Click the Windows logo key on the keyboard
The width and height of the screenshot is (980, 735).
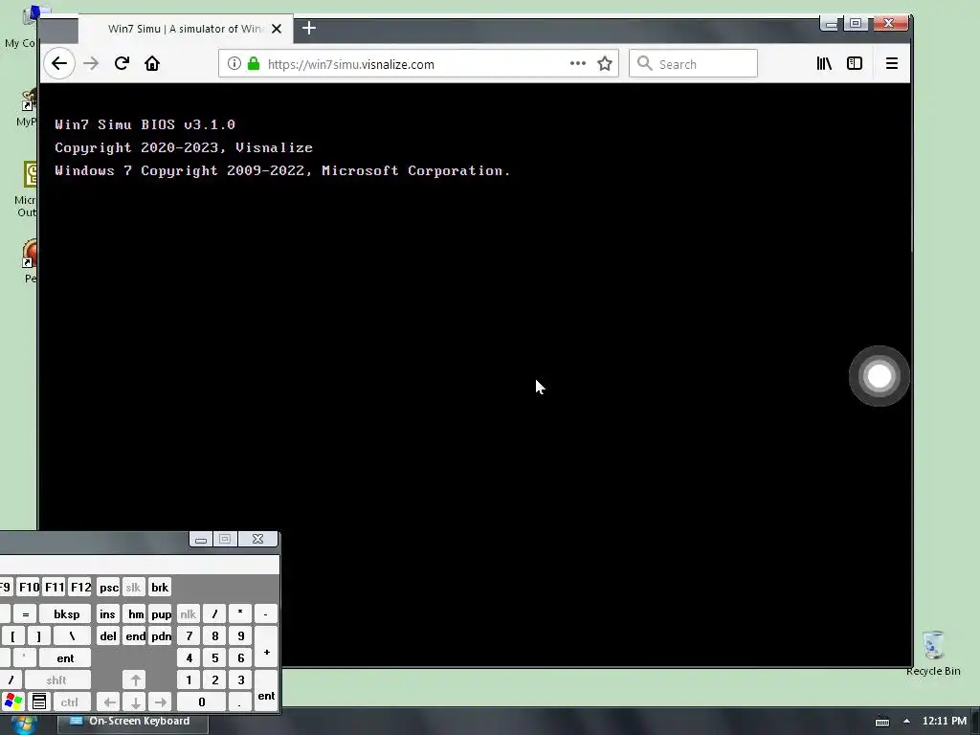point(12,702)
